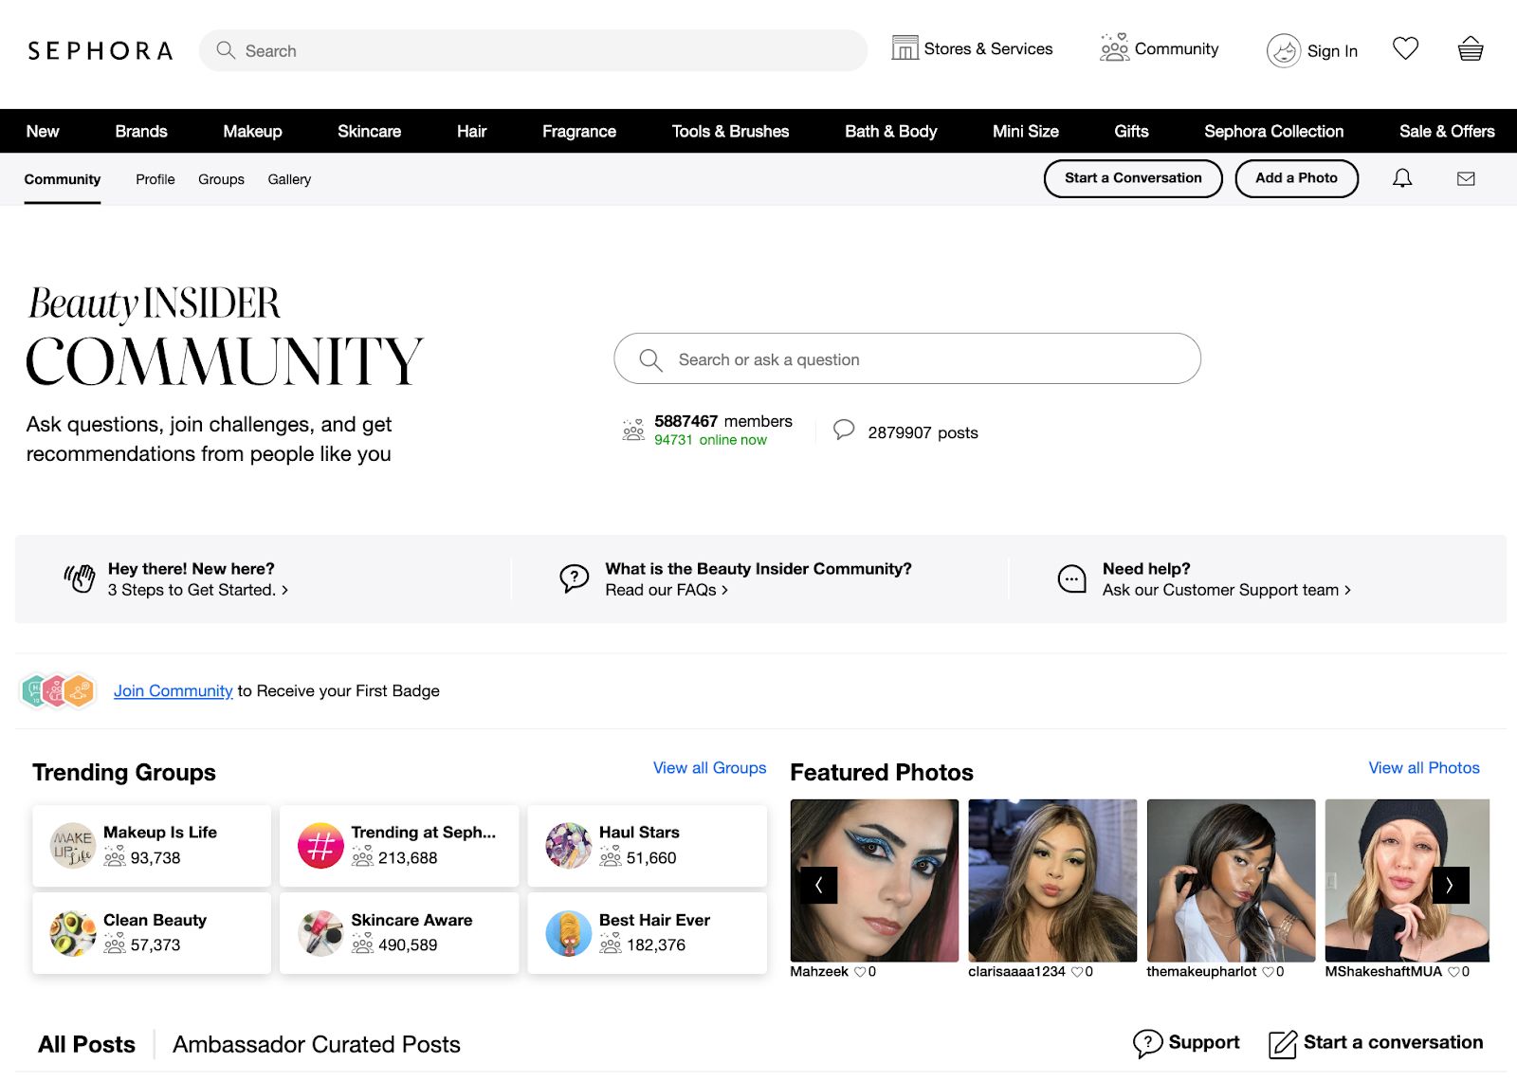Click the Support question-mark bubble icon

click(1147, 1043)
